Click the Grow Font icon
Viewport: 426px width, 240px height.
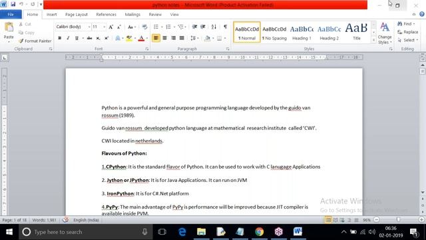point(110,27)
